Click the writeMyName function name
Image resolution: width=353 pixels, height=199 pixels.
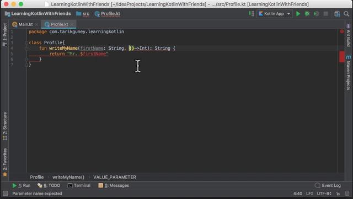pos(63,48)
